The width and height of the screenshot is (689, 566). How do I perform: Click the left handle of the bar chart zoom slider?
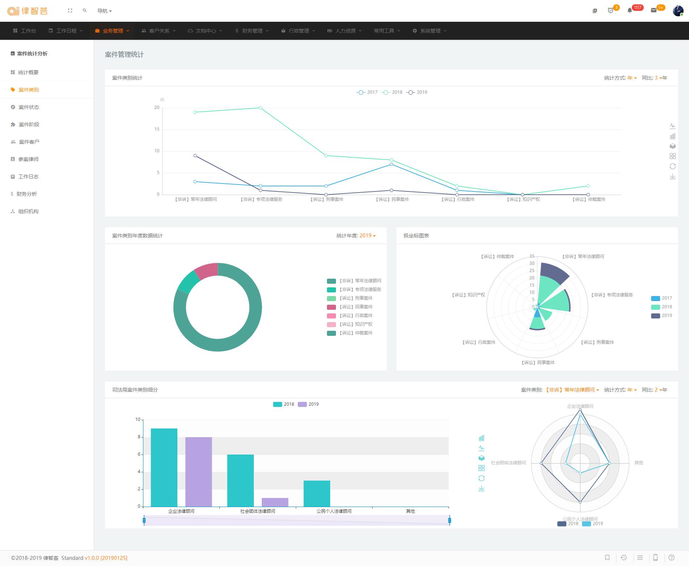pyautogui.click(x=144, y=520)
